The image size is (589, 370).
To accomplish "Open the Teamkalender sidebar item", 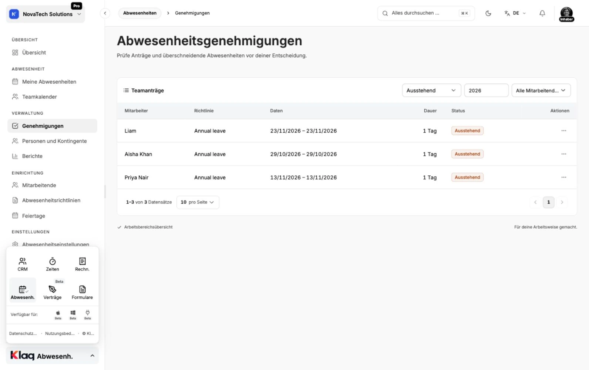I will click(x=52, y=97).
